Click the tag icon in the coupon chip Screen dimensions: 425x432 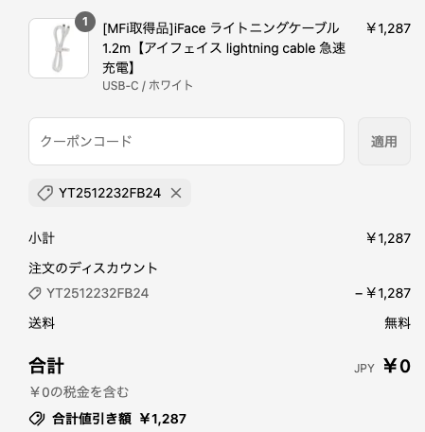point(45,193)
